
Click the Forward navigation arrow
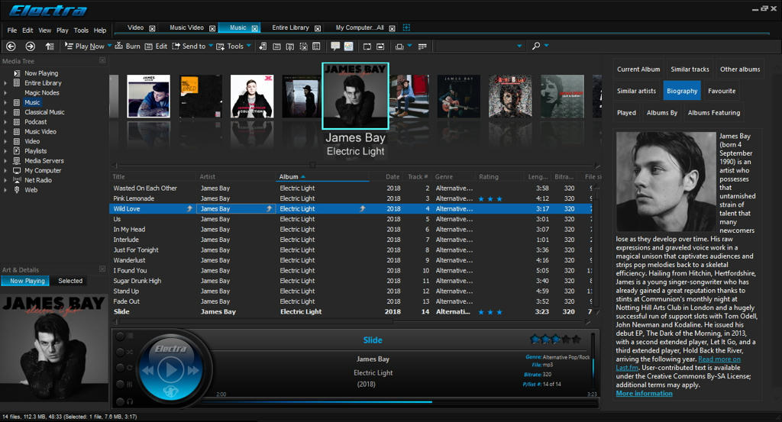(30, 47)
